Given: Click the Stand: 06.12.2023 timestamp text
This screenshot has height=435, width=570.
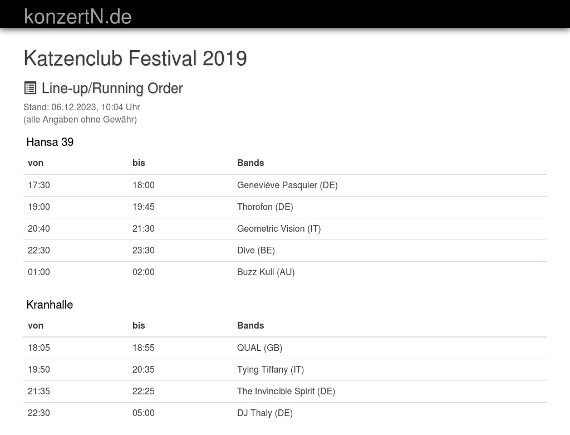Looking at the screenshot, I should 81,107.
